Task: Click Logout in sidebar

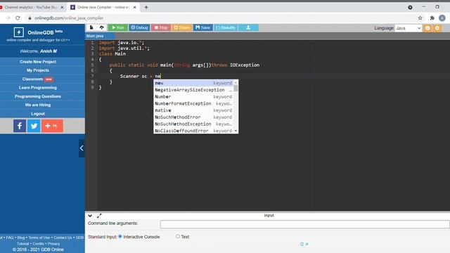Action: tap(38, 114)
